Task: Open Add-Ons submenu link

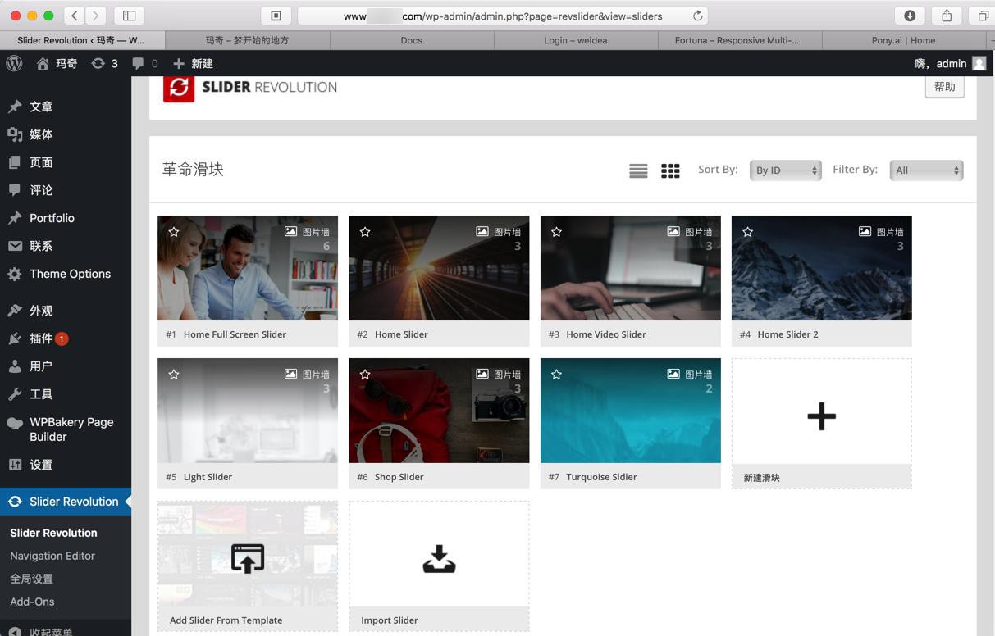Action: (x=32, y=602)
